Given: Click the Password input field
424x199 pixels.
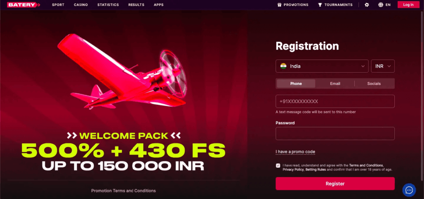Looking at the screenshot, I should [x=335, y=134].
